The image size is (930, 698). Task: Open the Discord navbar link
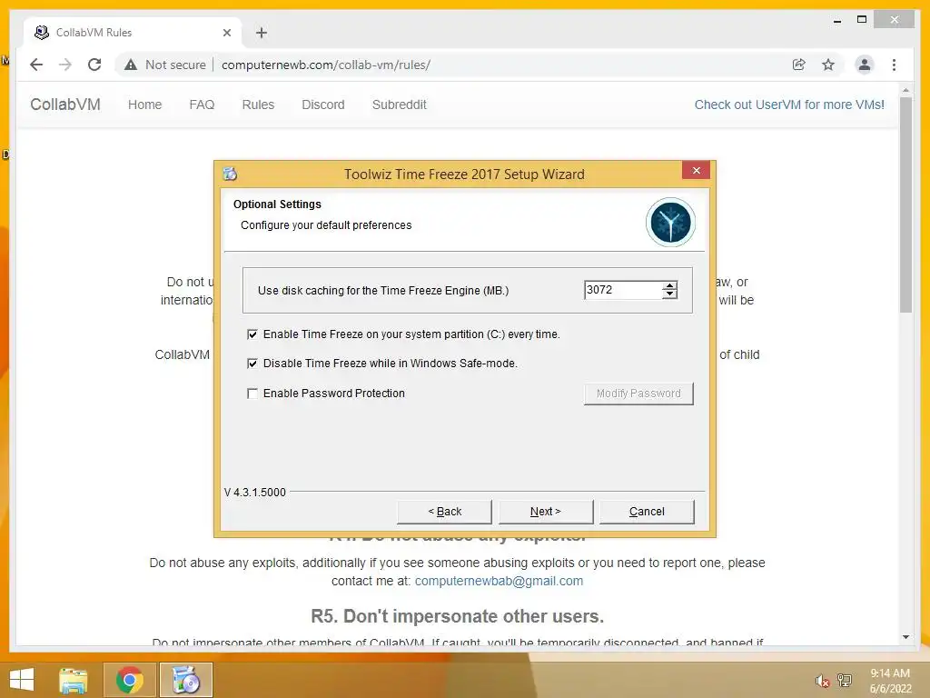coord(323,105)
